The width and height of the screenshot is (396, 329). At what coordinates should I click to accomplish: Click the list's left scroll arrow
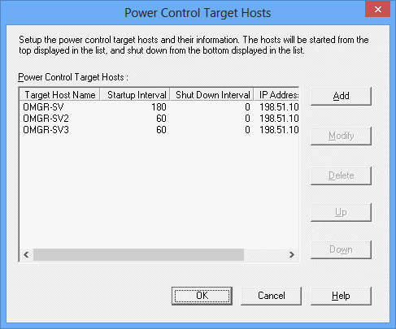(26, 254)
